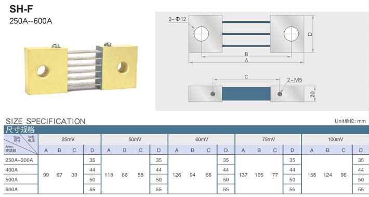
Task: Click the 600A row label
Action: point(11,190)
